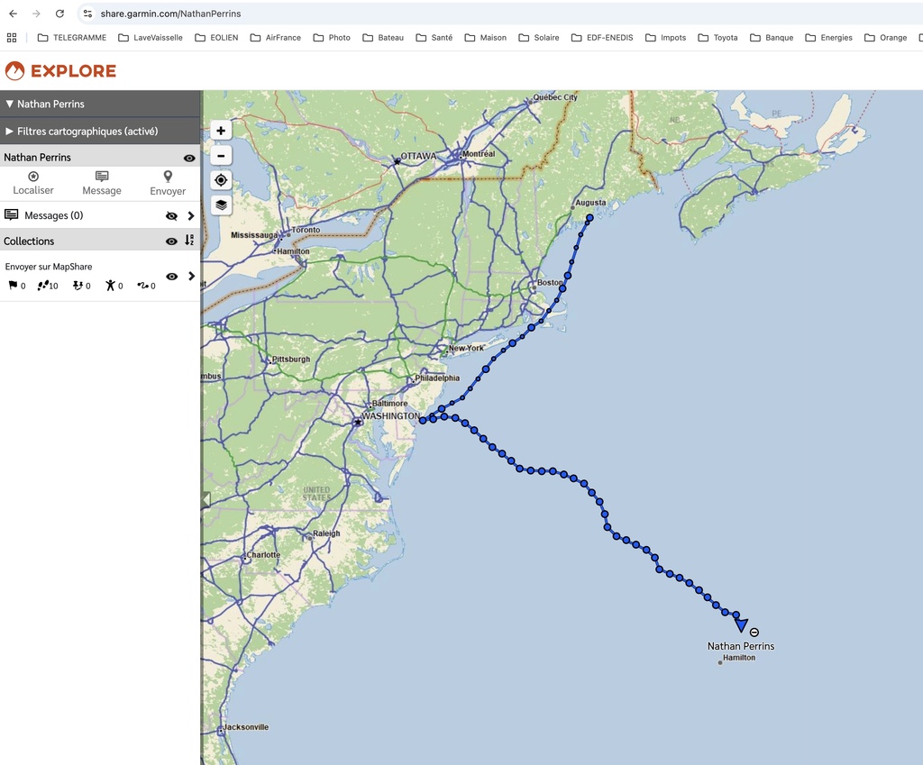Zoom in on the map
Viewport: 923px width, 765px height.
click(221, 131)
